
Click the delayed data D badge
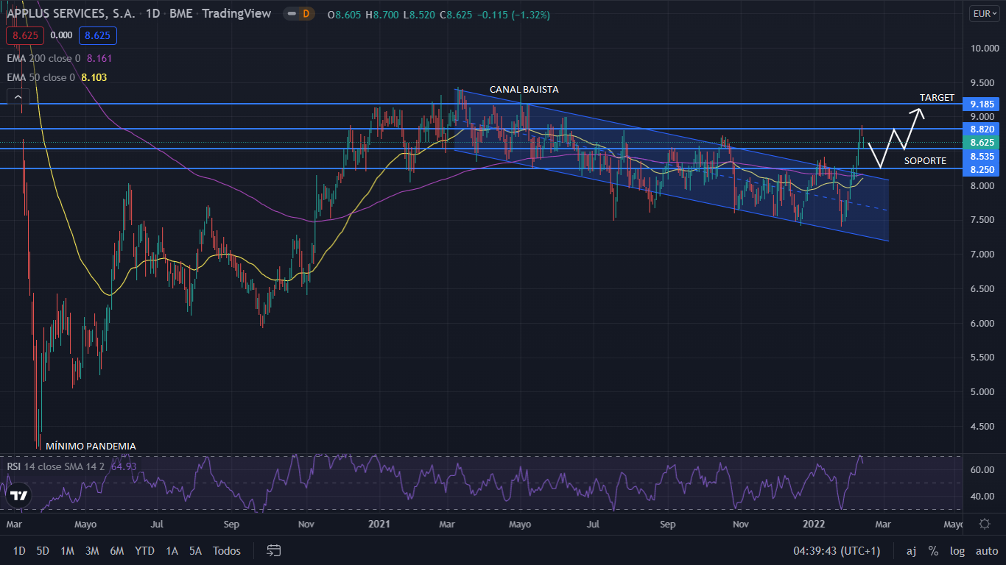(306, 14)
